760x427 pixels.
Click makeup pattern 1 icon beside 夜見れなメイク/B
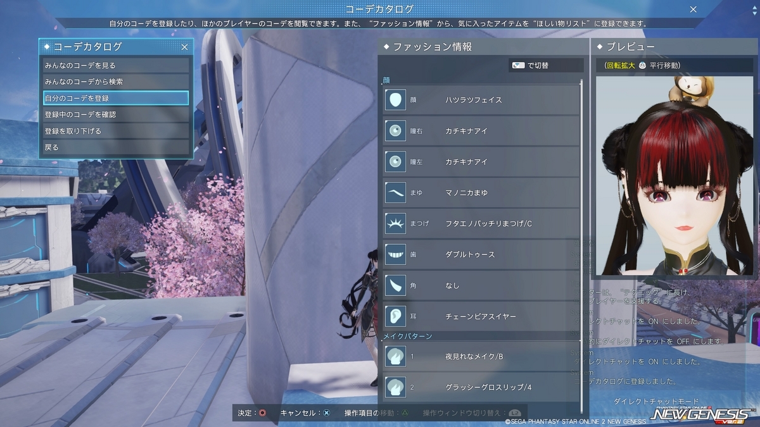pyautogui.click(x=395, y=357)
